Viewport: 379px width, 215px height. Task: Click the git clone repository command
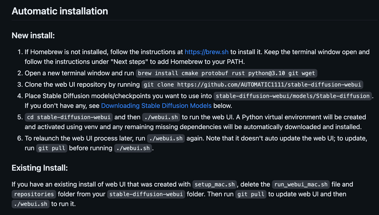pos(253,85)
